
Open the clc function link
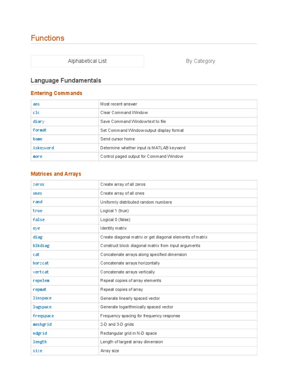(x=36, y=112)
